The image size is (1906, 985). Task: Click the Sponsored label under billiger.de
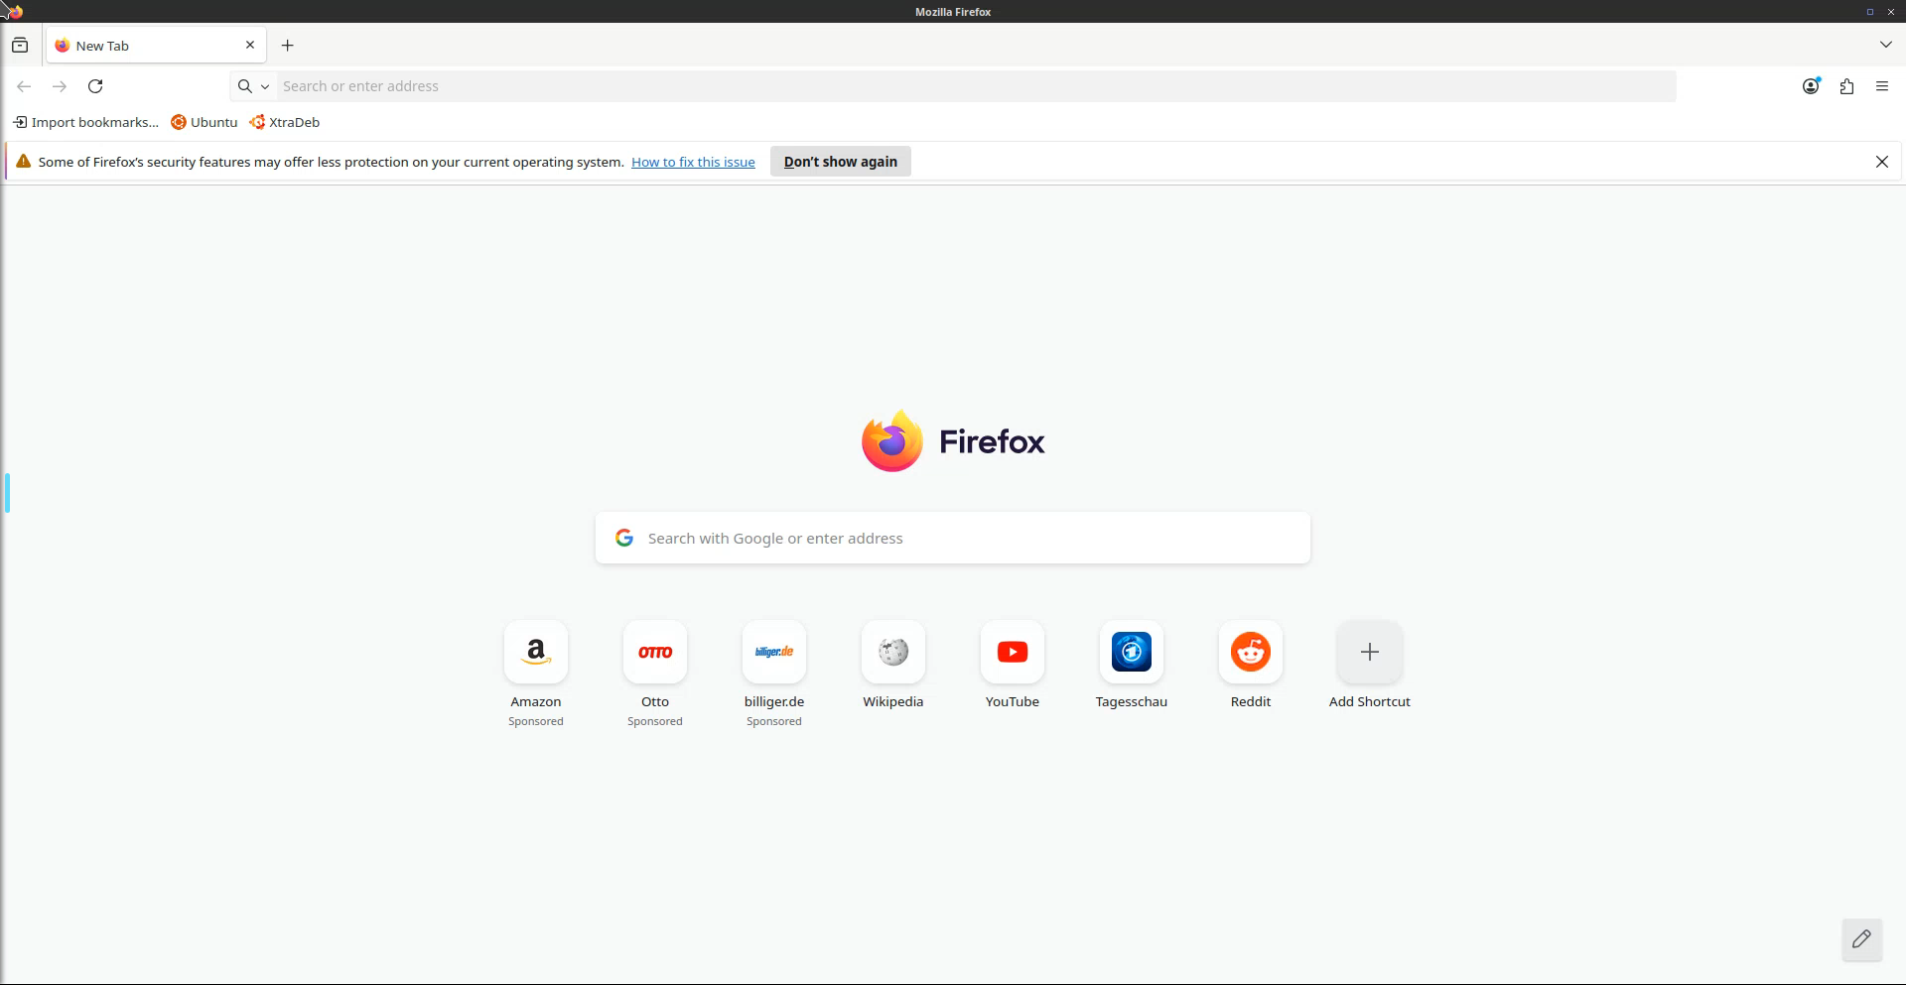coord(774,722)
